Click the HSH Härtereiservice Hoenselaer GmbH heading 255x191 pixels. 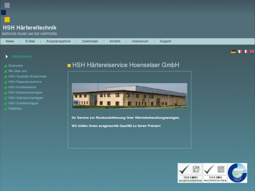coord(126,65)
